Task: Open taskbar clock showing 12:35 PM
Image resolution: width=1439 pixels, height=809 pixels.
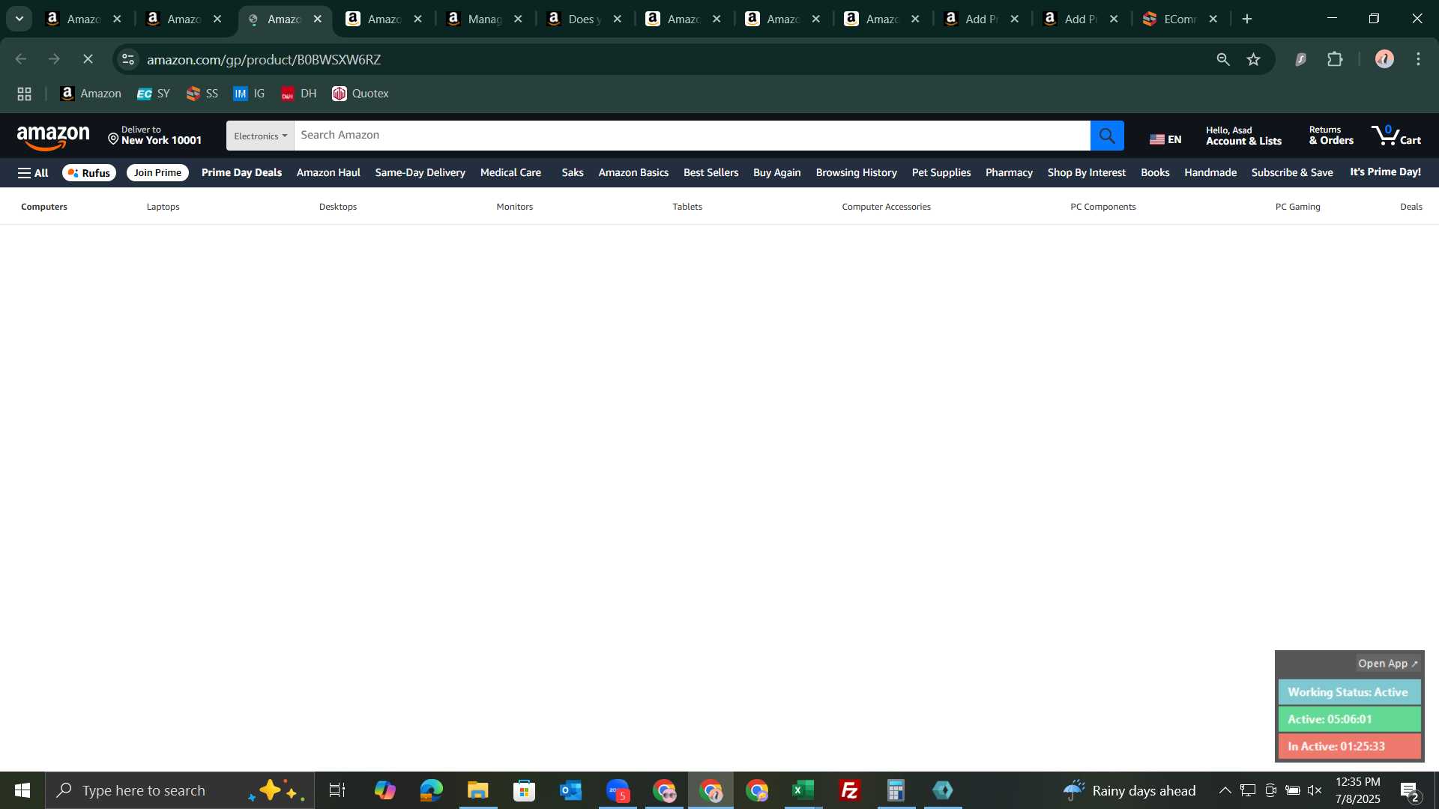Action: (x=1357, y=790)
